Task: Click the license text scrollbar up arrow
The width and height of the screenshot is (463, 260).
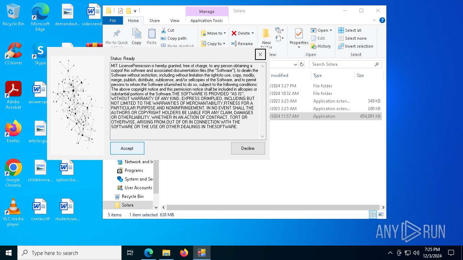Action: pos(263,66)
